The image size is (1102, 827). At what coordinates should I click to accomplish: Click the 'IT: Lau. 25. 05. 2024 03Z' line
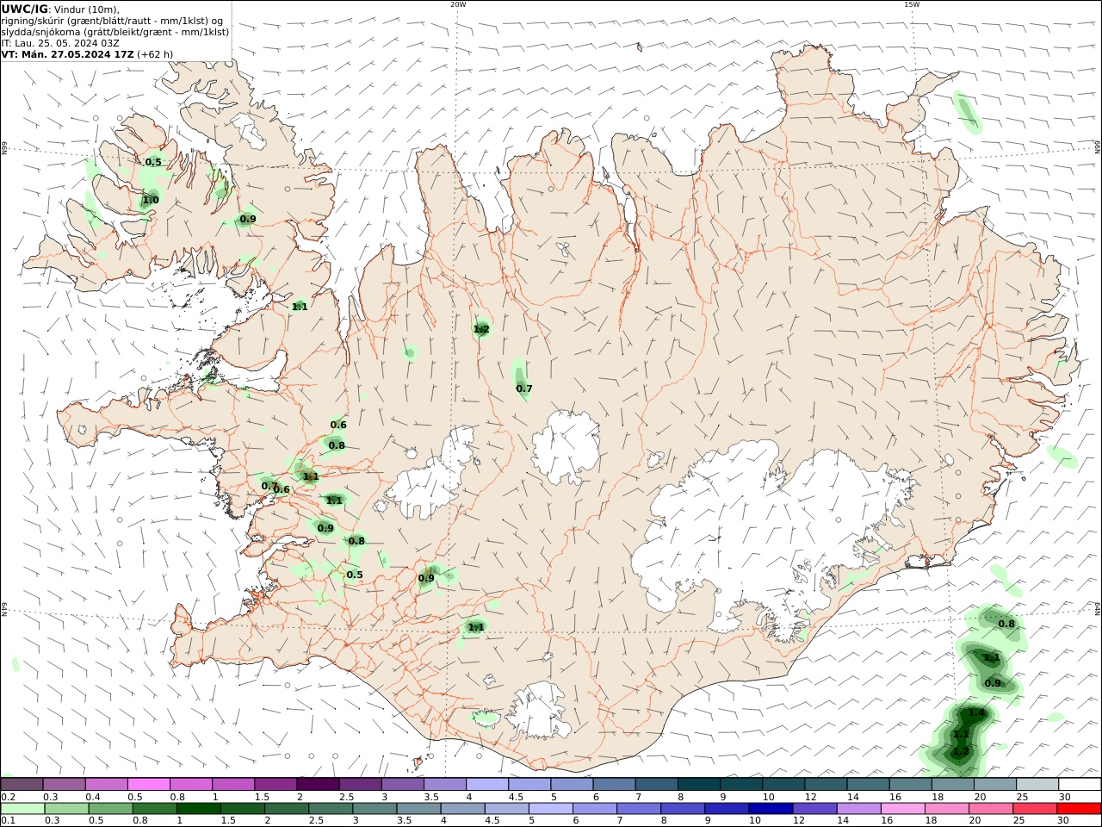(60, 43)
